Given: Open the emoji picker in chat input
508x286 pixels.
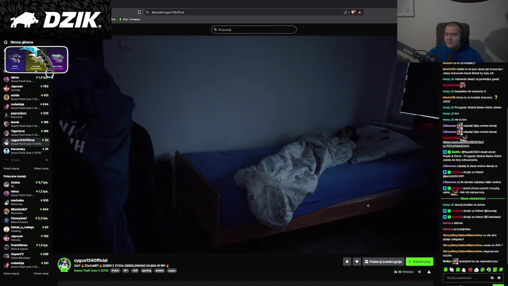Looking at the screenshot, I should [499, 278].
